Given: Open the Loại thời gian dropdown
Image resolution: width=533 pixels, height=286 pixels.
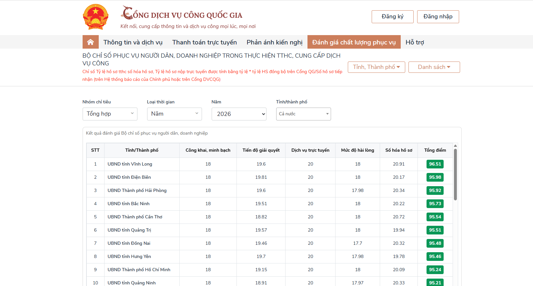Looking at the screenshot, I should click(x=174, y=114).
